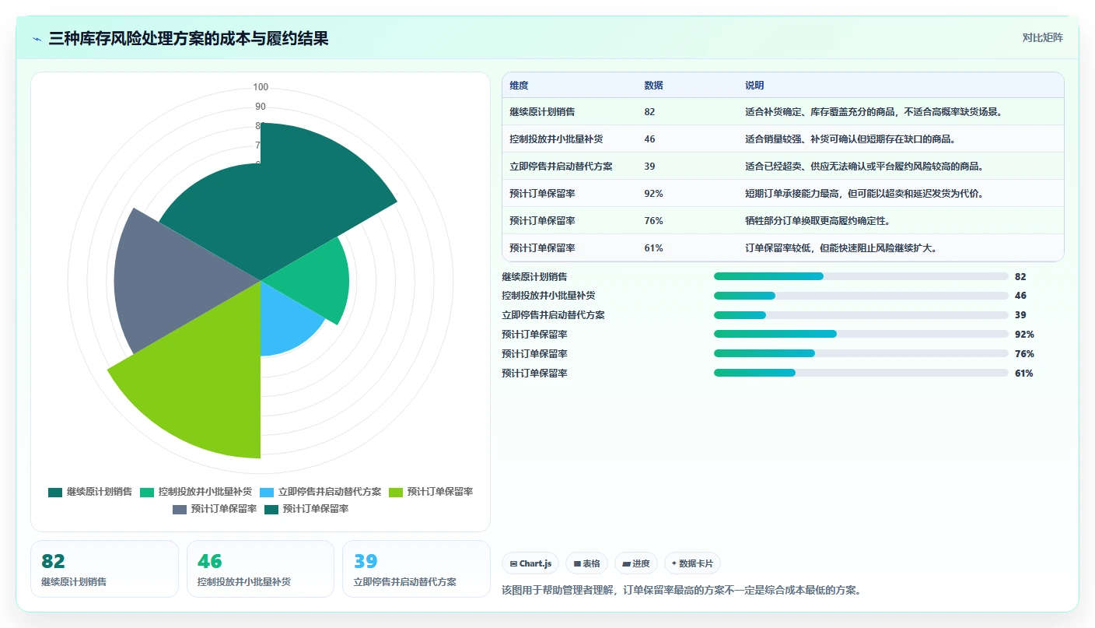The height and width of the screenshot is (628, 1095).
Task: Click the description 牺牲部分订单换取更高履约确定性
Action: coord(818,221)
